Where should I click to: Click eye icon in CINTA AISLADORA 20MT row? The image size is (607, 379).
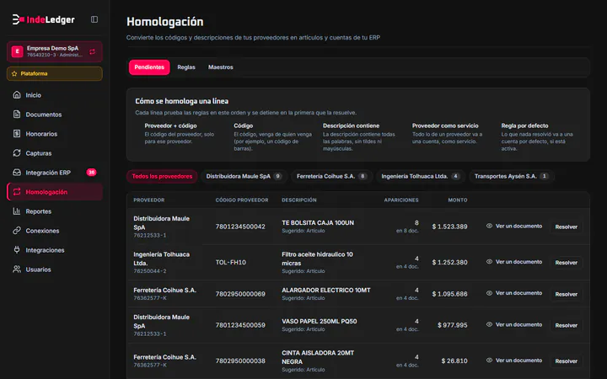pyautogui.click(x=489, y=360)
